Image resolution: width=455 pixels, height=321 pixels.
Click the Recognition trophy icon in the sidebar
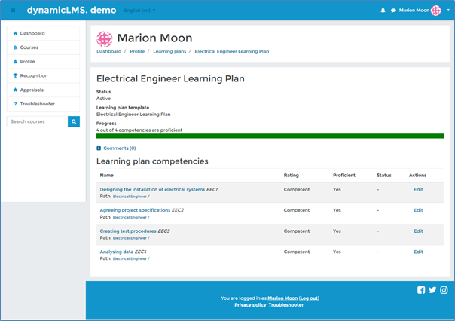tap(15, 75)
